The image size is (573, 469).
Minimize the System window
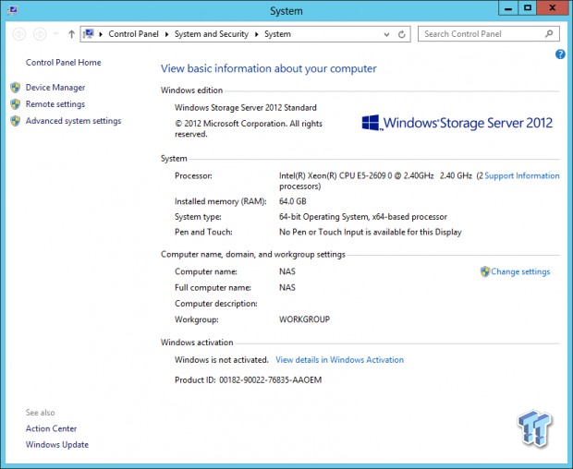(508, 8)
